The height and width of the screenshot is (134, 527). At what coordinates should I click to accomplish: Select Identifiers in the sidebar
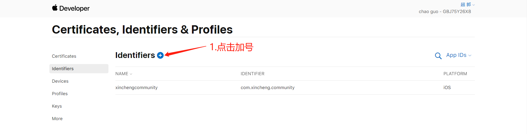click(79, 69)
